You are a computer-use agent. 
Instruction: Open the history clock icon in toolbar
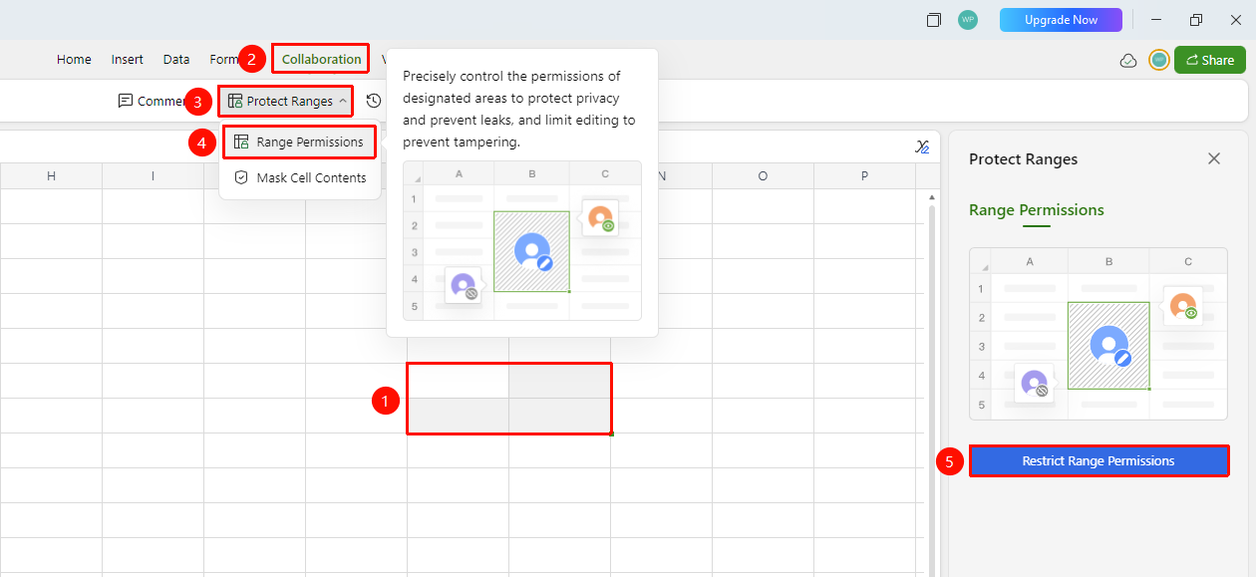(x=374, y=101)
